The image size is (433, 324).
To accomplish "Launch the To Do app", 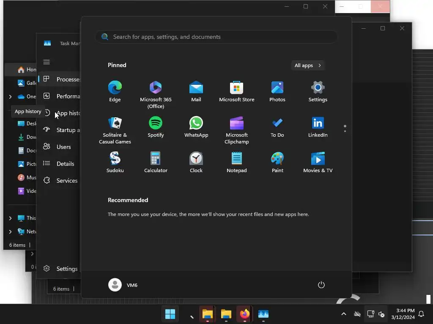I will click(x=277, y=127).
